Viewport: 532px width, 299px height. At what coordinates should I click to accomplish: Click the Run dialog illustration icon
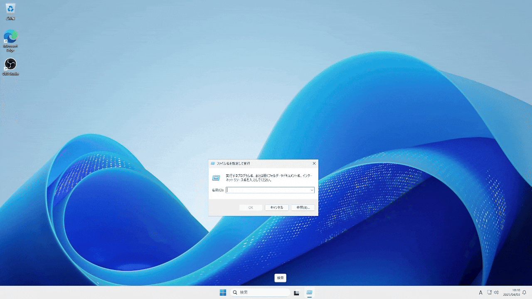click(x=216, y=178)
